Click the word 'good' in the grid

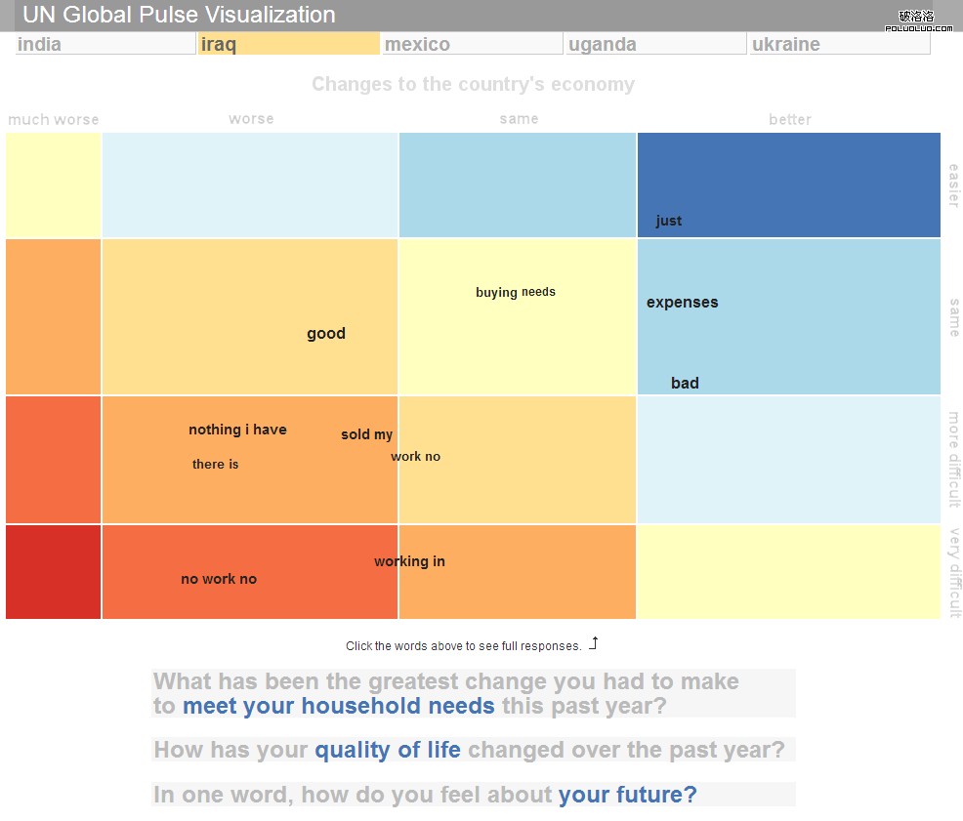[326, 334]
